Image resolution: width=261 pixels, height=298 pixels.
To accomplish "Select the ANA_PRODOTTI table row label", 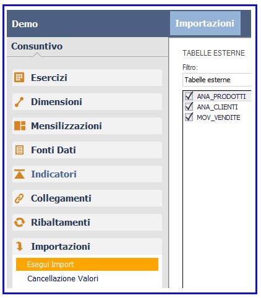I will [x=221, y=96].
